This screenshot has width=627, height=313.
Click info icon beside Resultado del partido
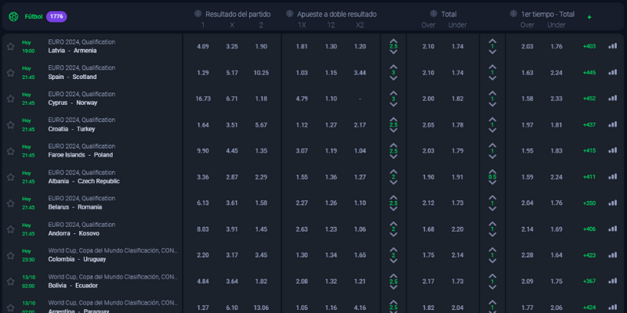point(198,13)
